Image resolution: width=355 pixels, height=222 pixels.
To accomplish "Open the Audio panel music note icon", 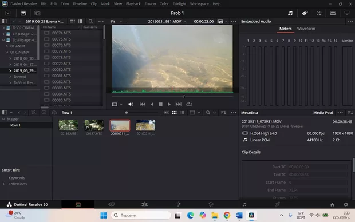I will click(290, 13).
